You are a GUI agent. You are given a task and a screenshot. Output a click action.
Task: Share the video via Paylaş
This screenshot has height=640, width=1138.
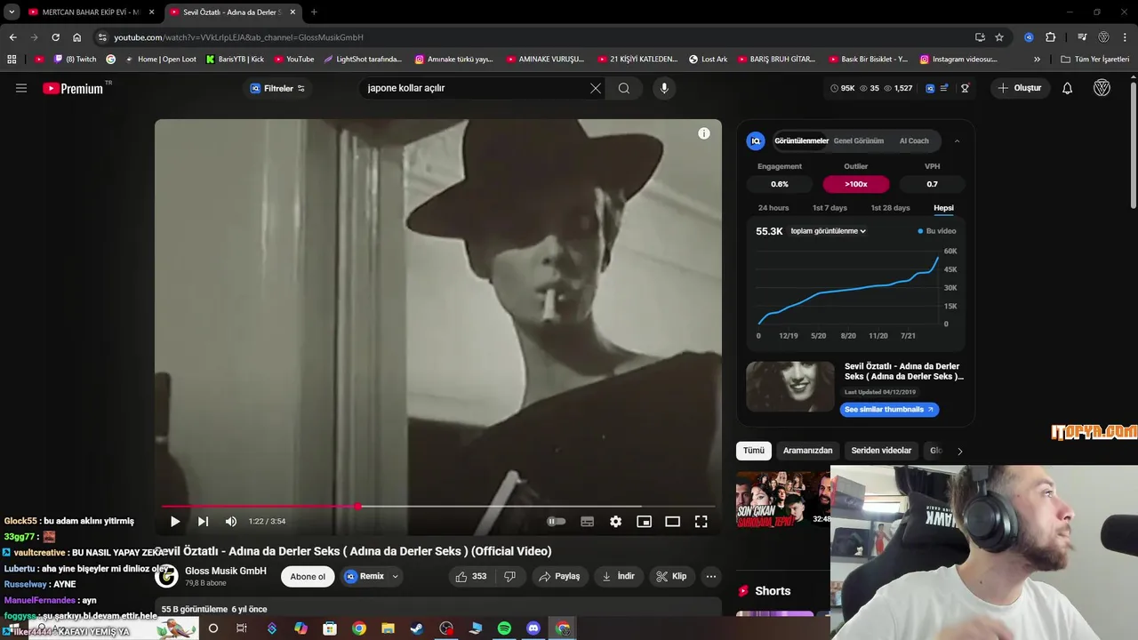pyautogui.click(x=559, y=576)
